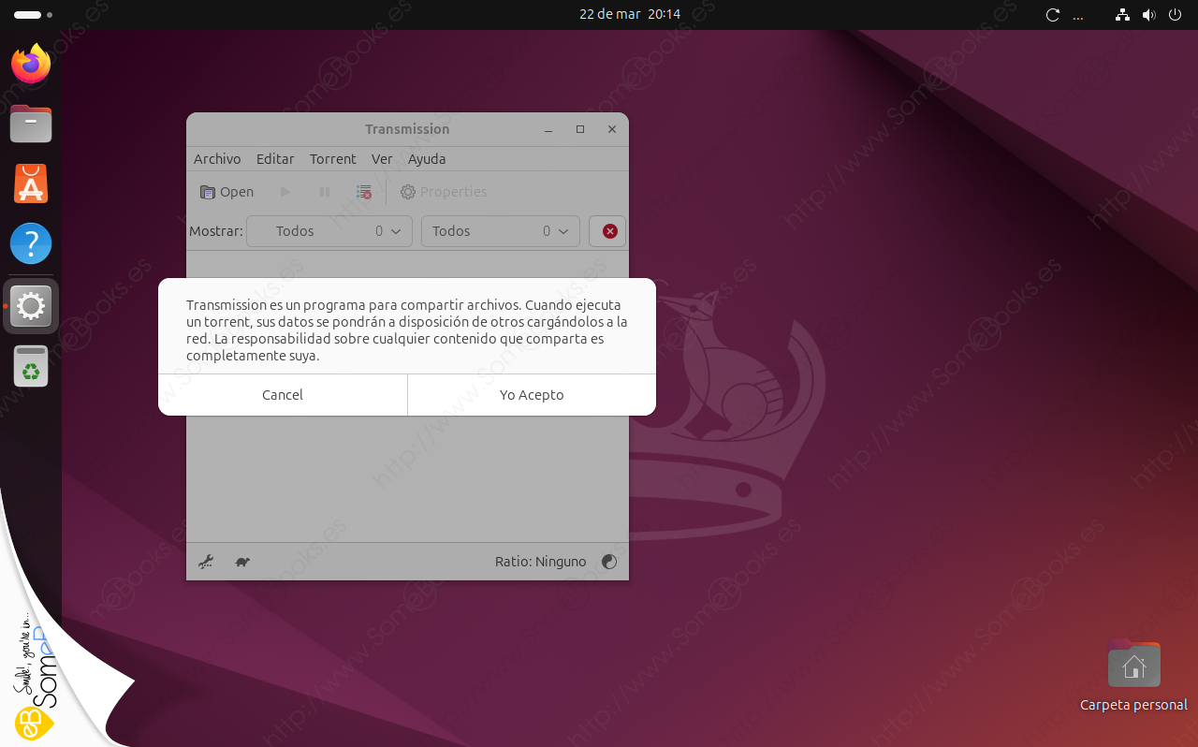Clear the filter with the red X
Screen dimensions: 1198x747
(608, 231)
